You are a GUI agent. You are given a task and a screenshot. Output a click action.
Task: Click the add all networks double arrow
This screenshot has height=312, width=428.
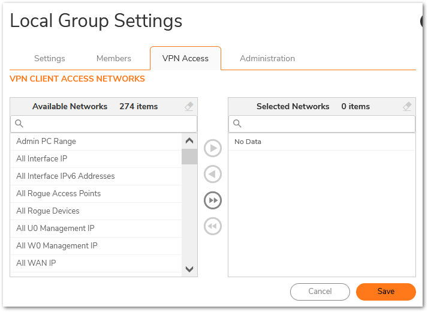coord(213,200)
